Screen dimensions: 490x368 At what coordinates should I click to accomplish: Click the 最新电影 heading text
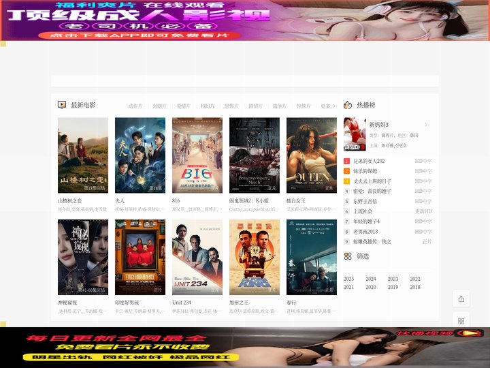click(x=83, y=105)
